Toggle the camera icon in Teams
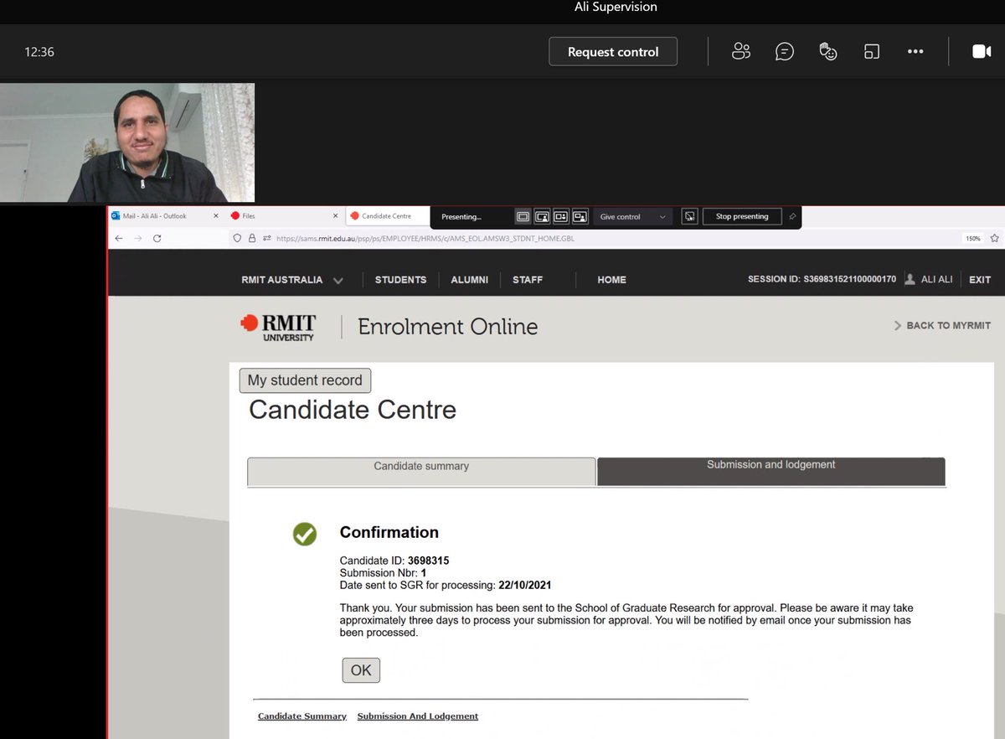This screenshot has height=739, width=1005. (982, 51)
